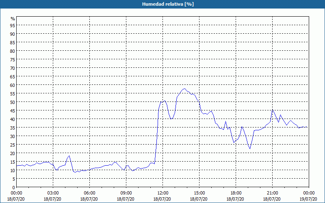
Task: Select the 55 y-axis label
Action: (13, 94)
